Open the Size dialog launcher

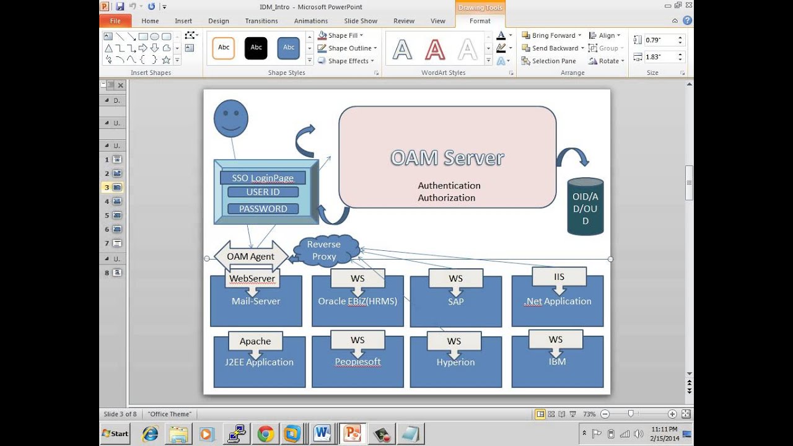point(683,73)
